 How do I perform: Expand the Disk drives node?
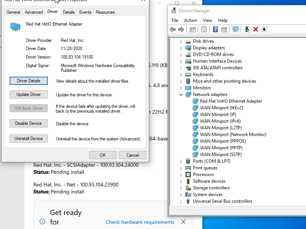point(181,42)
